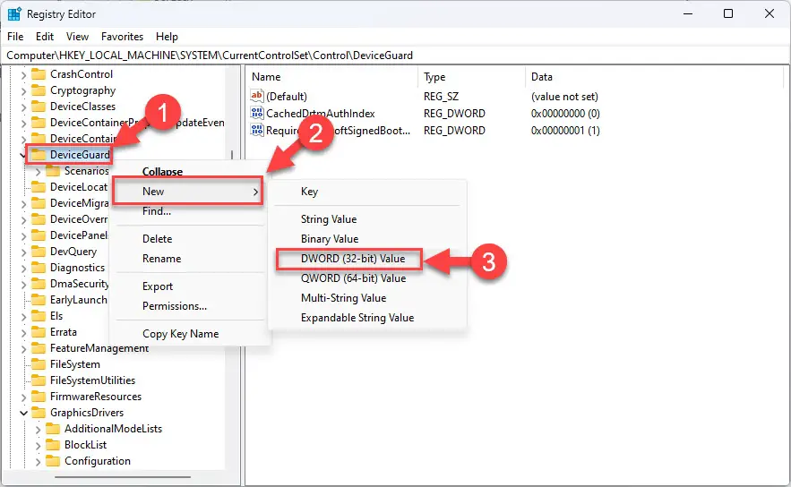This screenshot has width=791, height=487.
Task: Expand the Scenarios subkey
Action: [38, 172]
